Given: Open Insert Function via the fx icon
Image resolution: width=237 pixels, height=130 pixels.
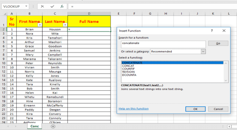Looking at the screenshot, I should pyautogui.click(x=62, y=6).
